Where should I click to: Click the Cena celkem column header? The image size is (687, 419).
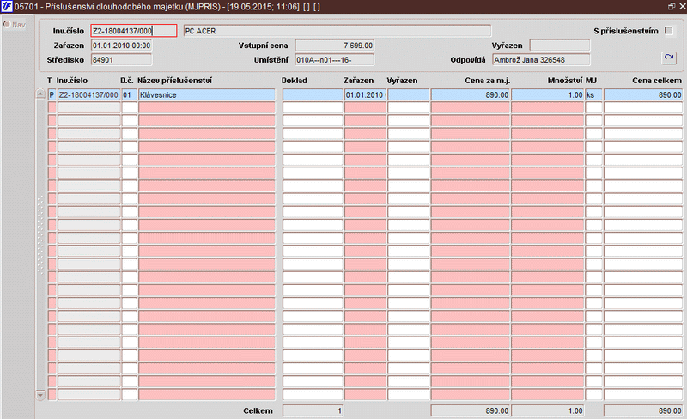click(656, 80)
